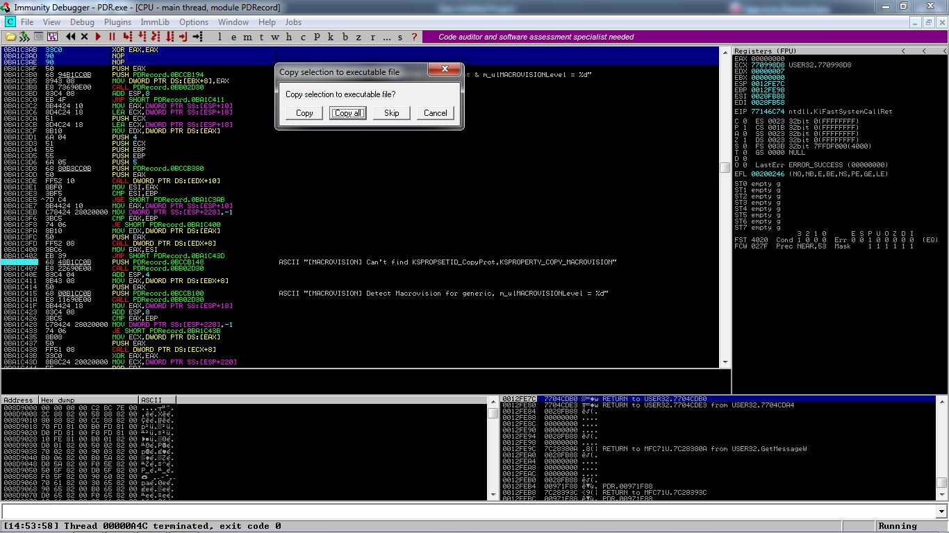Cancel the copy selection dialog
This screenshot has width=949, height=533.
click(x=436, y=113)
